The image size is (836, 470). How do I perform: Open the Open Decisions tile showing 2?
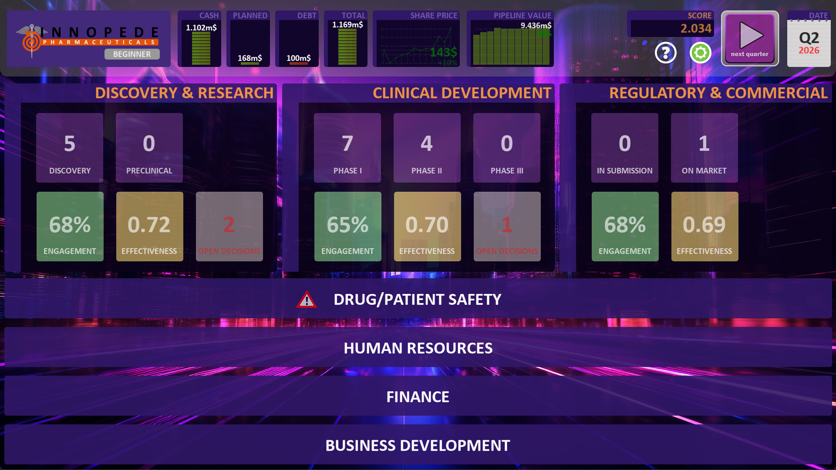pyautogui.click(x=229, y=226)
